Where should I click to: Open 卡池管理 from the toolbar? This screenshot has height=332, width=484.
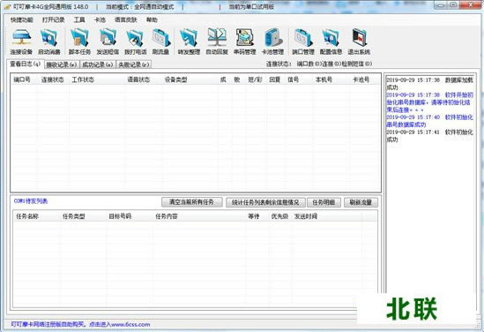click(x=272, y=42)
